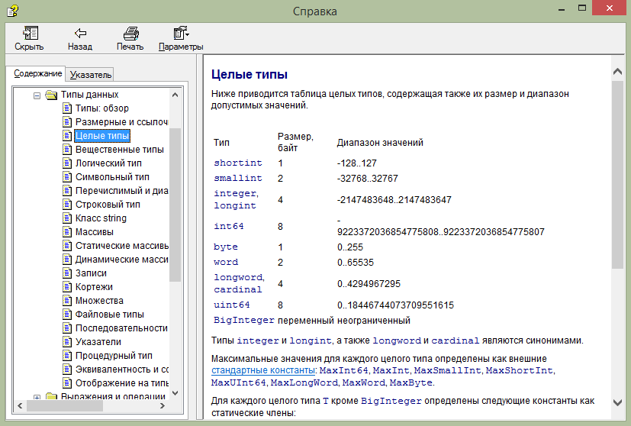Open the стандартные константы link
This screenshot has height=426, width=631.
pyautogui.click(x=262, y=370)
